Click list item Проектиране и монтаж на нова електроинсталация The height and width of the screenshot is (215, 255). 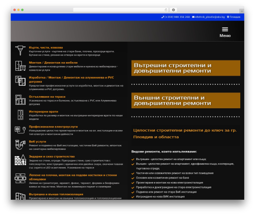tap(169, 182)
